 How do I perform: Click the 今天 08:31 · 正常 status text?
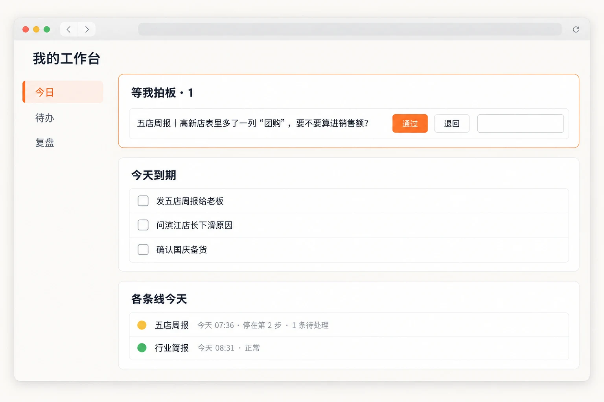tap(228, 348)
